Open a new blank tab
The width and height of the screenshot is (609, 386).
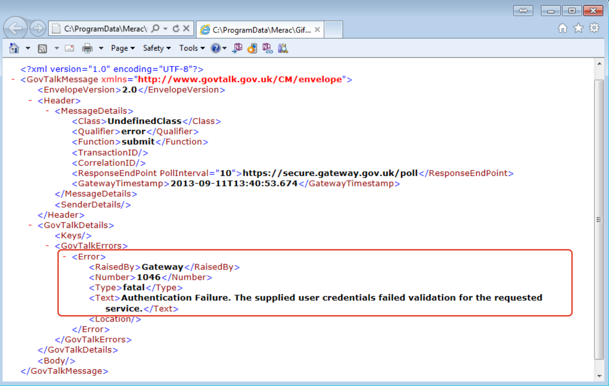pos(334,29)
